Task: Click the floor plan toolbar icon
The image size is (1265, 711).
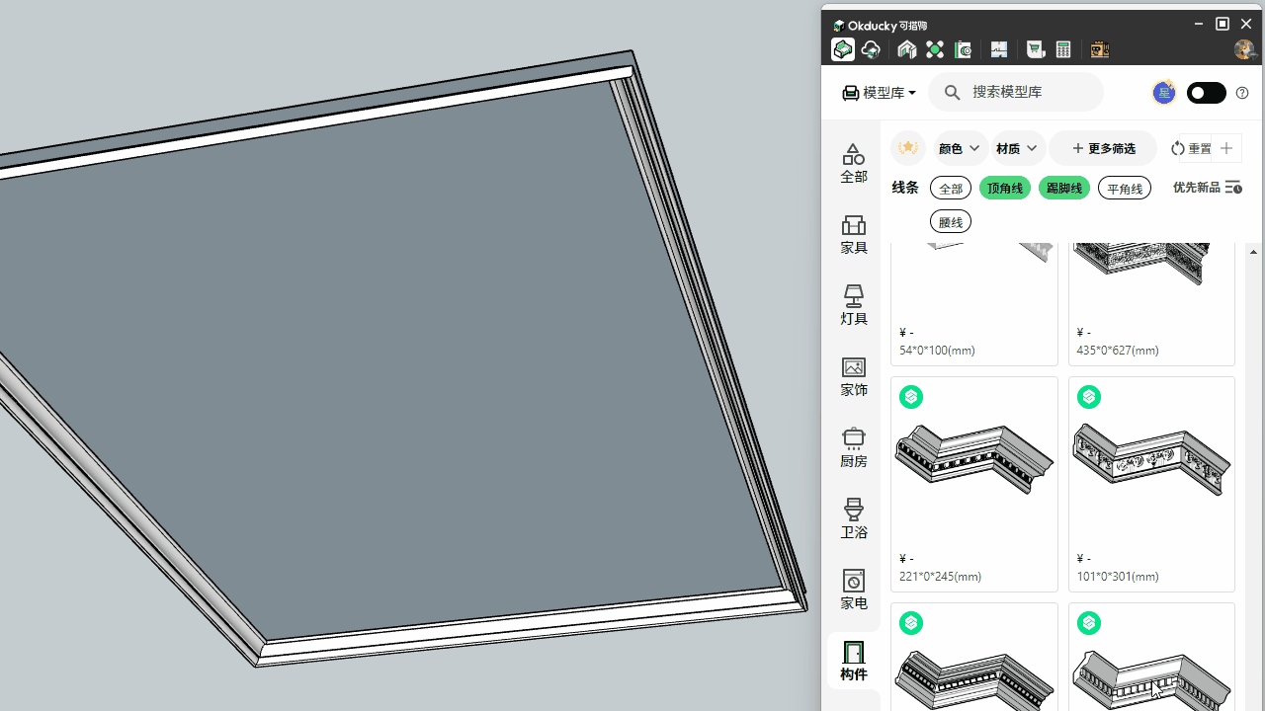Action: (999, 49)
